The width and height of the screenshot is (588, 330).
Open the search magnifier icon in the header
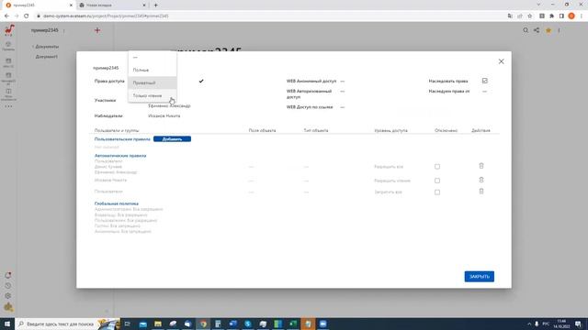click(526, 30)
